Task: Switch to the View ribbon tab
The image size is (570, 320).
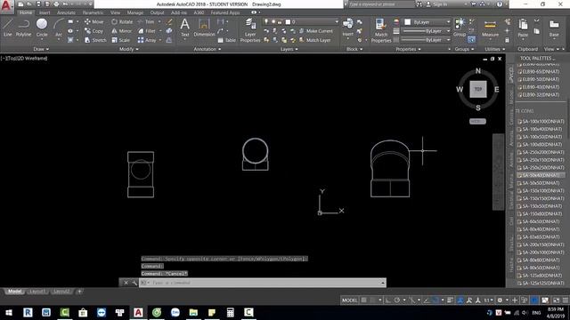Action: point(115,12)
